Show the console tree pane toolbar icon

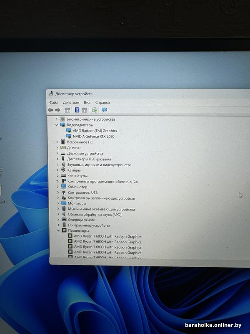coord(67,110)
